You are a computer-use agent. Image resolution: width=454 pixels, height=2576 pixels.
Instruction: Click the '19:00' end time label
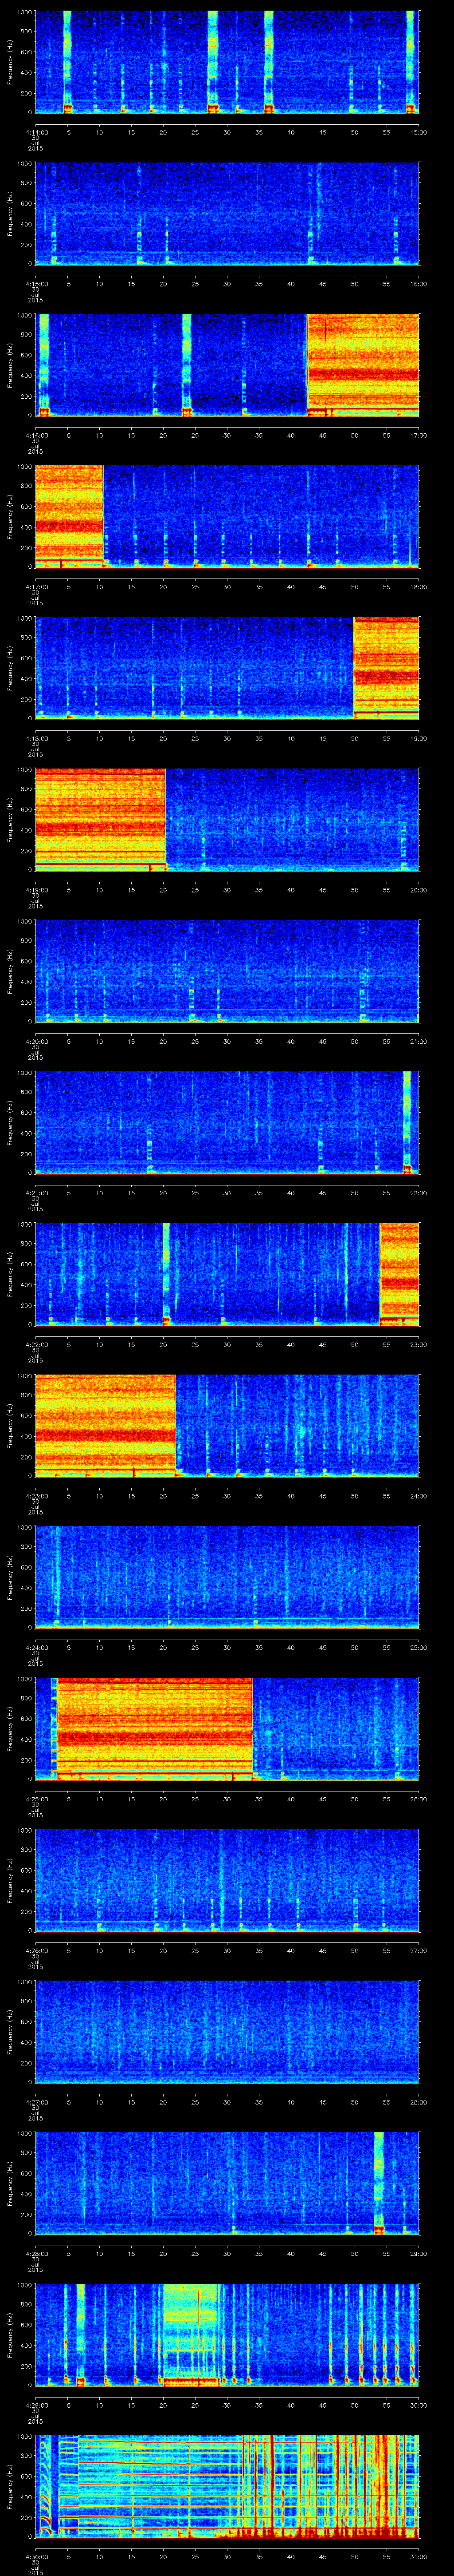418,738
